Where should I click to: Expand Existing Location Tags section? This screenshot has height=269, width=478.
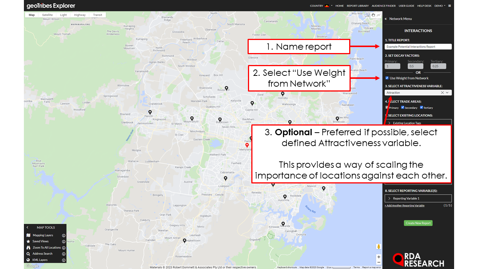tap(418, 123)
